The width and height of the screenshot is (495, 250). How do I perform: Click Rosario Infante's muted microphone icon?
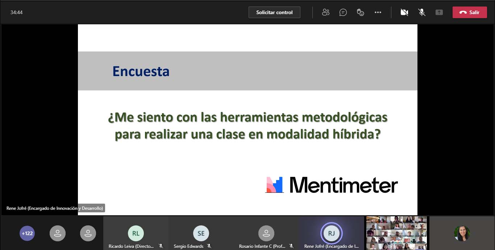tap(291, 246)
